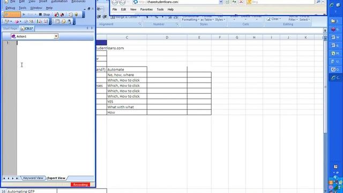
Task: Open the Favorites menu in Internet Explorer
Action: click(146, 10)
